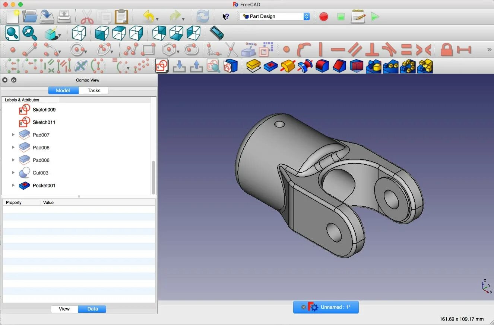
Task: Start macro recording with the red circle
Action: coord(323,17)
